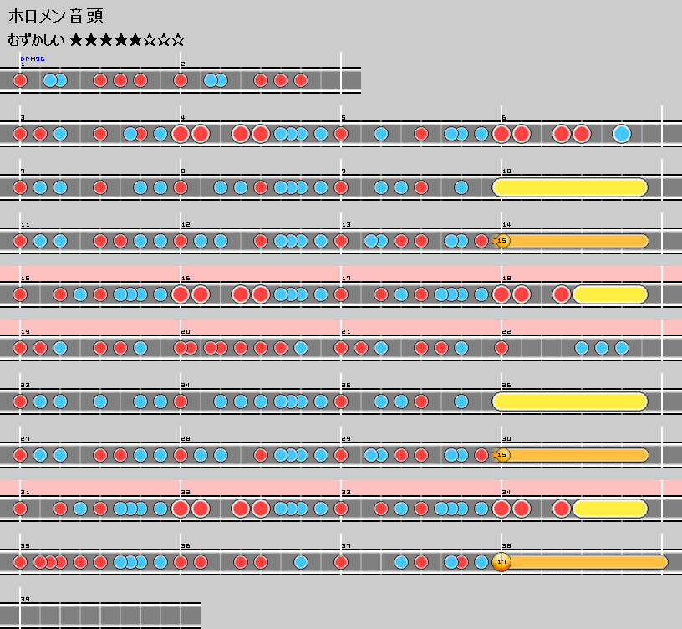Select the balloon note head at measure 14
Image resolution: width=682 pixels, height=629 pixels.
point(501,241)
